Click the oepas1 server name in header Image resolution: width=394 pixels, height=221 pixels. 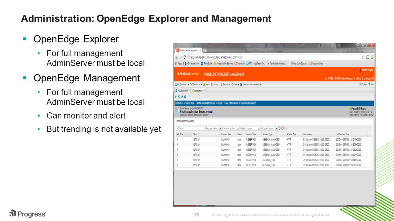coord(209,111)
